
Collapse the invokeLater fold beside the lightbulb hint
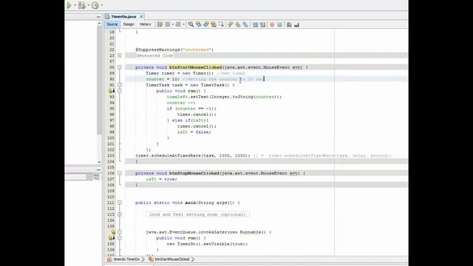[x=120, y=232]
